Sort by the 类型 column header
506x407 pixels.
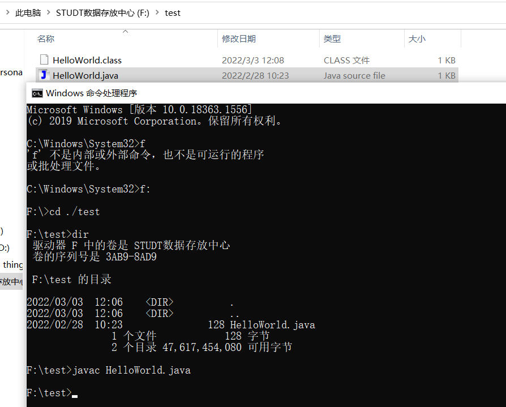[x=332, y=38]
